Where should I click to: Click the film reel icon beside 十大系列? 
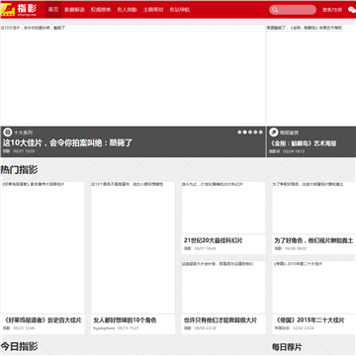point(8,133)
